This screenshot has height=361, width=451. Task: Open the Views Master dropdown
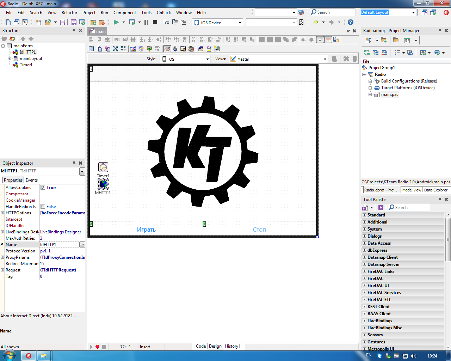(278, 59)
